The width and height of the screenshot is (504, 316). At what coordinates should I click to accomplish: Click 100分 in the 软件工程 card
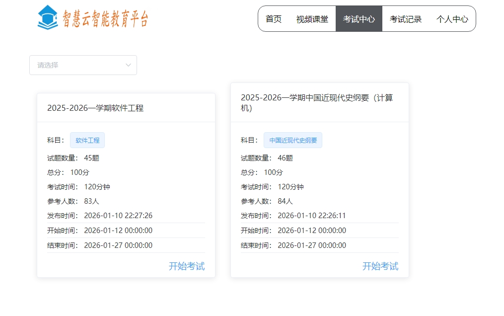80,172
